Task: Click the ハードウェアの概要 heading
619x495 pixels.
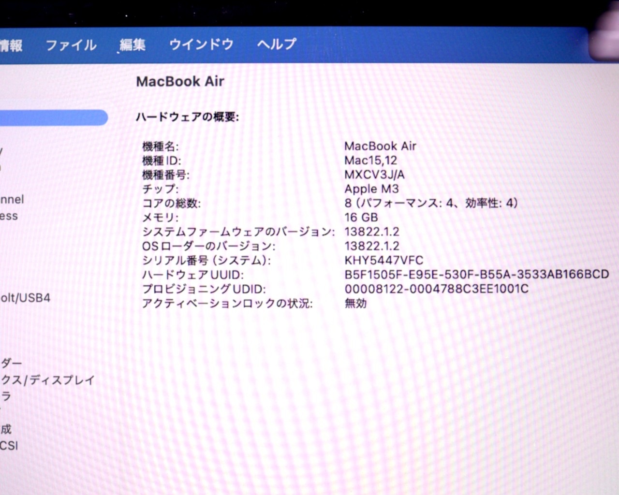Action: [x=187, y=117]
